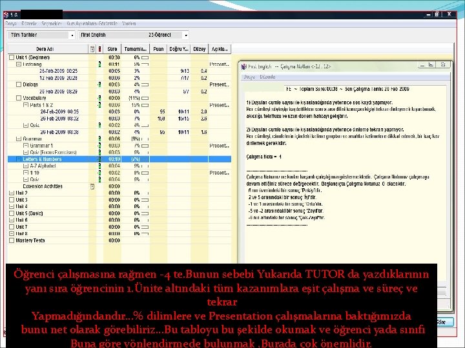Select the A-Z Alphabet row
This screenshot has height=348, width=465.
(119, 166)
